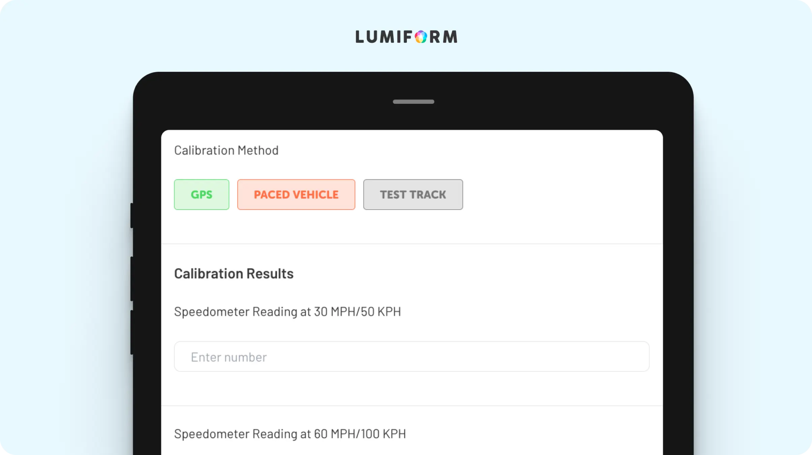The image size is (812, 455).
Task: Click the Speedometer Reading at 30 MPH/50 KPH label
Action: 287,312
